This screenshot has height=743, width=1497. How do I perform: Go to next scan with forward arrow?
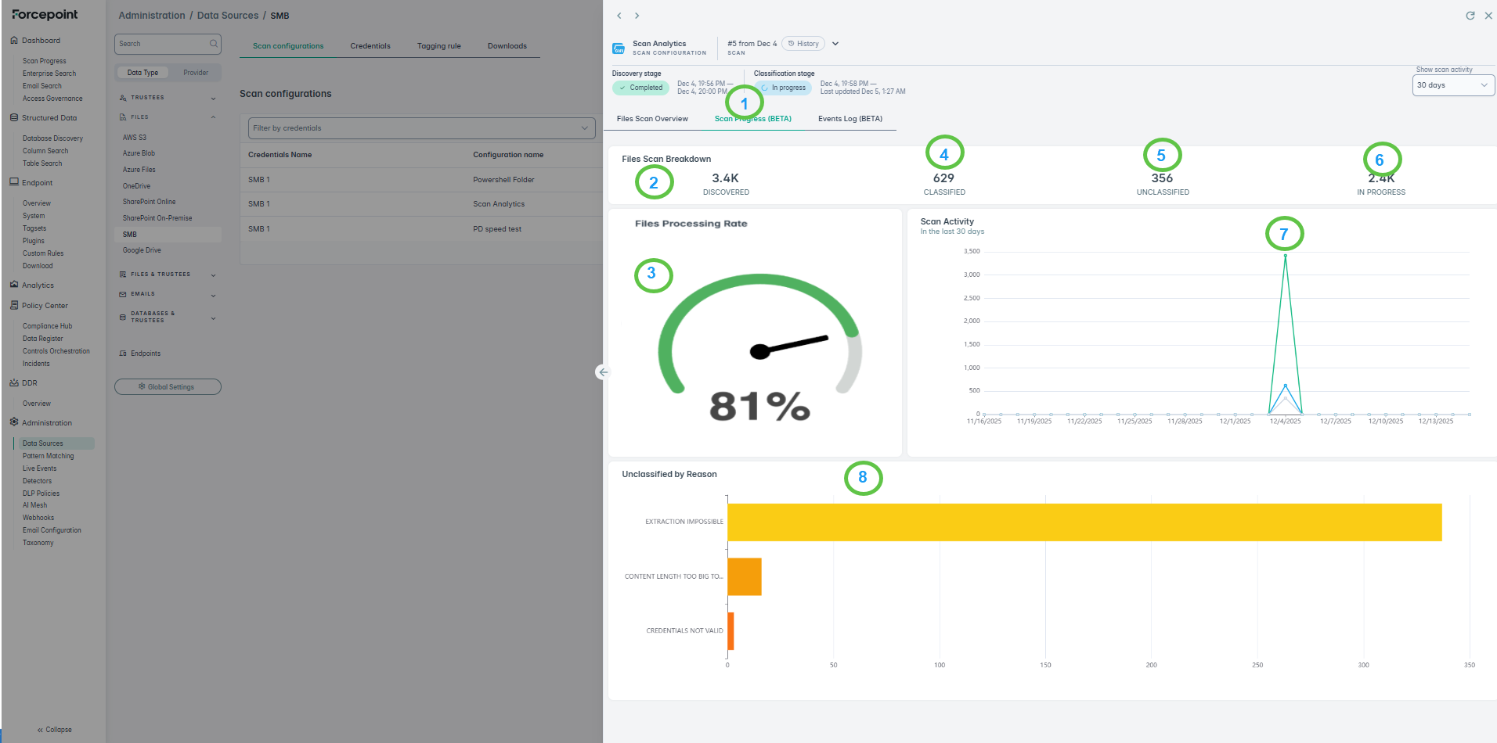637,16
